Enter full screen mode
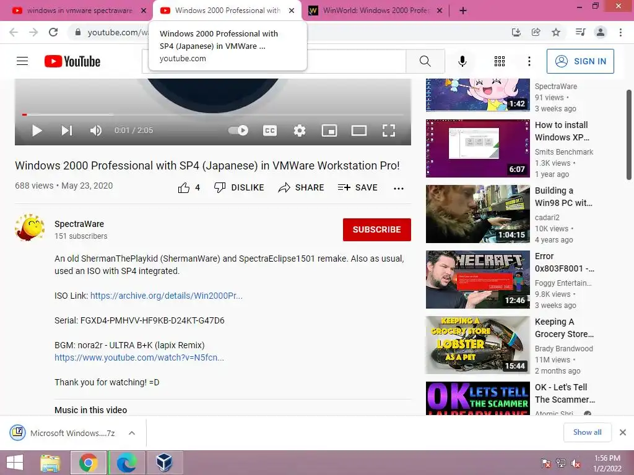The width and height of the screenshot is (634, 475). pos(389,131)
